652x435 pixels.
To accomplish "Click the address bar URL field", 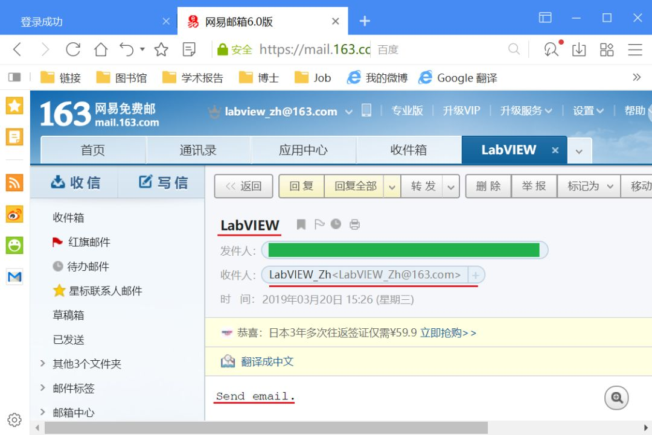I will [315, 49].
